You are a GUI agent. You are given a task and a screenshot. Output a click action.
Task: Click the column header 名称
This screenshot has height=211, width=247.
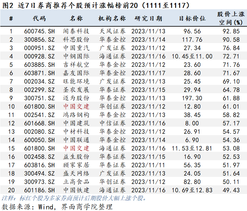tap(76, 19)
